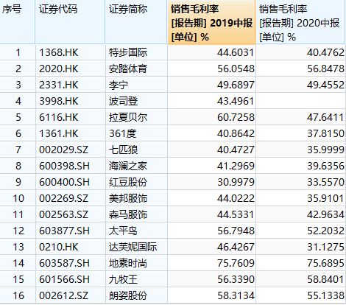Select stock name 七匹狼

point(124,150)
